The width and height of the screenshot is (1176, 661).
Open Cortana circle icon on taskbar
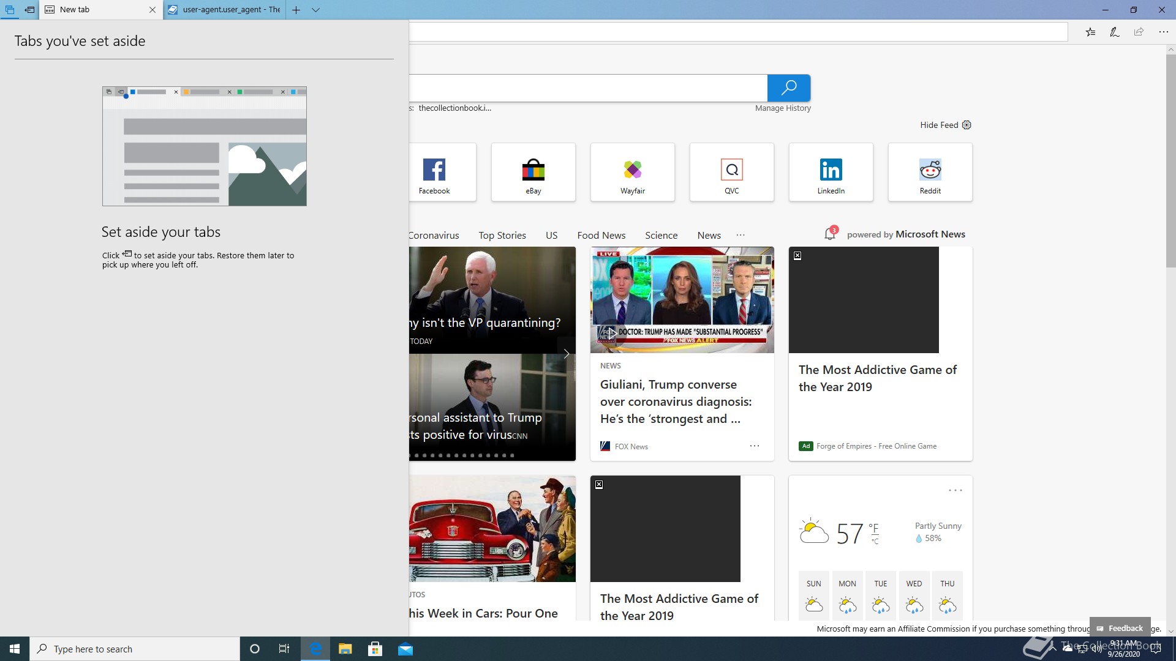[x=255, y=649]
